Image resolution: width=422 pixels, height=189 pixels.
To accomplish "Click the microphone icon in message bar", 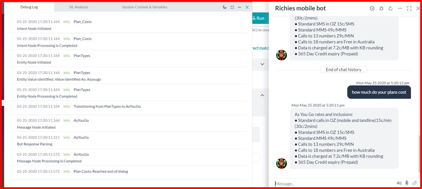I will coord(406,183).
